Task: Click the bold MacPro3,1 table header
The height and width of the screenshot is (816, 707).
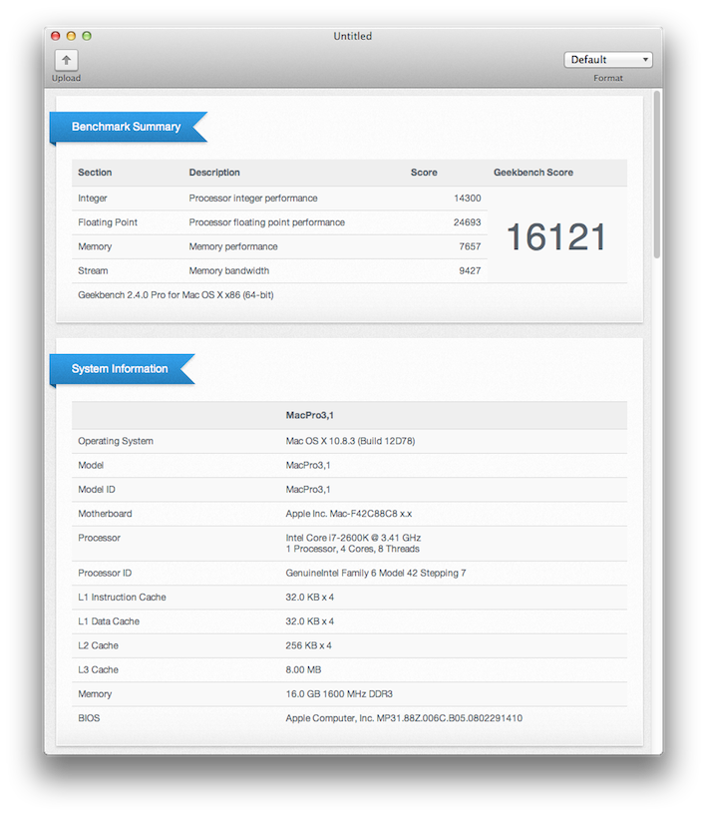Action: click(309, 415)
